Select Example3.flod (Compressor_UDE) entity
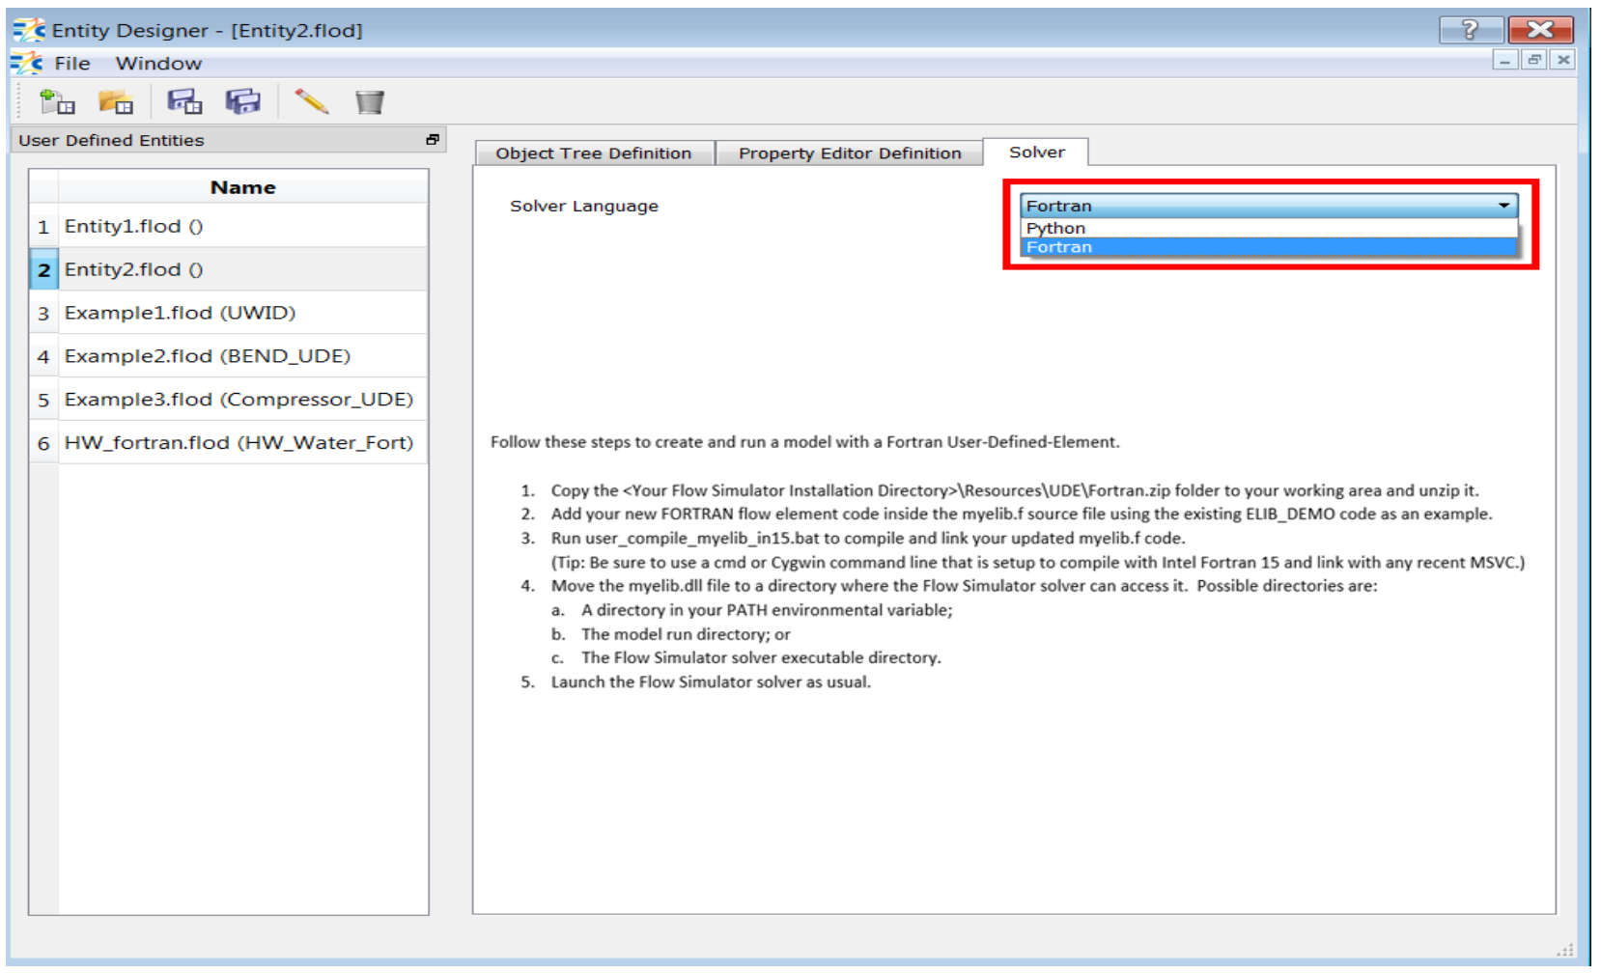Viewport: 1601px width, 974px height. pos(239,400)
